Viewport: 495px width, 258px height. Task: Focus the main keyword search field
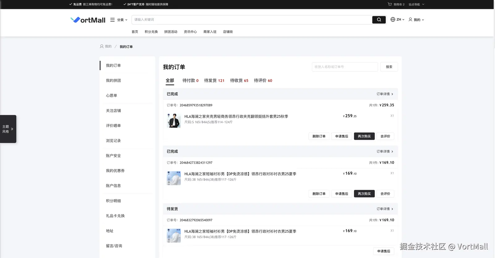click(x=252, y=20)
